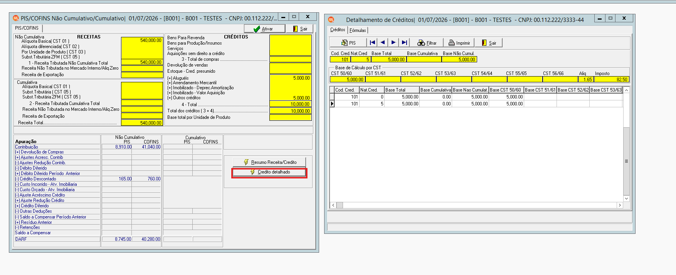Switch to the Fórmulas tab
This screenshot has height=275, width=676.
358,30
